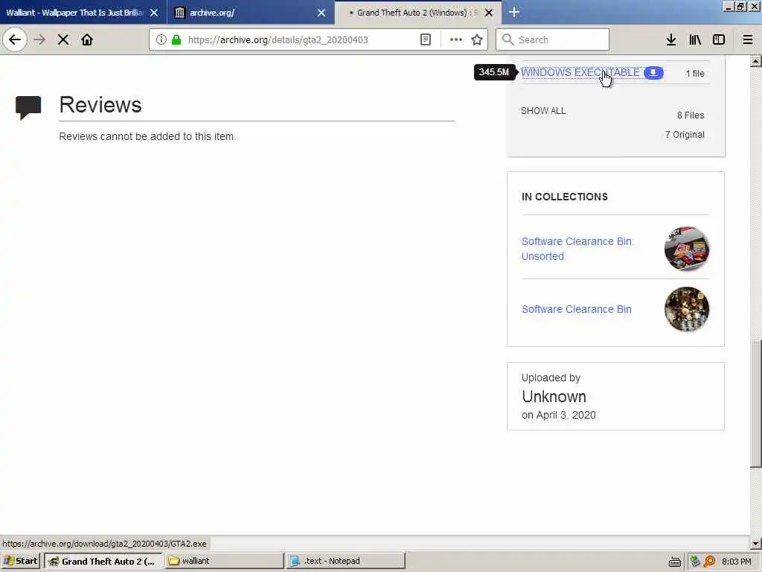Toggle the sidebar panel icon
The width and height of the screenshot is (762, 572).
719,39
